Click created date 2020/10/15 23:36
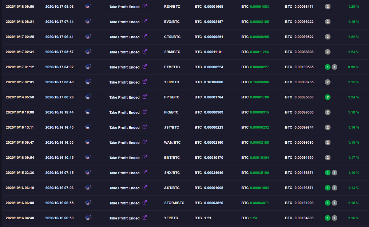This screenshot has height=227, width=369. [x=20, y=173]
